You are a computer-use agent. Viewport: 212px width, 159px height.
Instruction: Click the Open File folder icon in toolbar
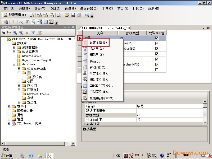[67, 15]
